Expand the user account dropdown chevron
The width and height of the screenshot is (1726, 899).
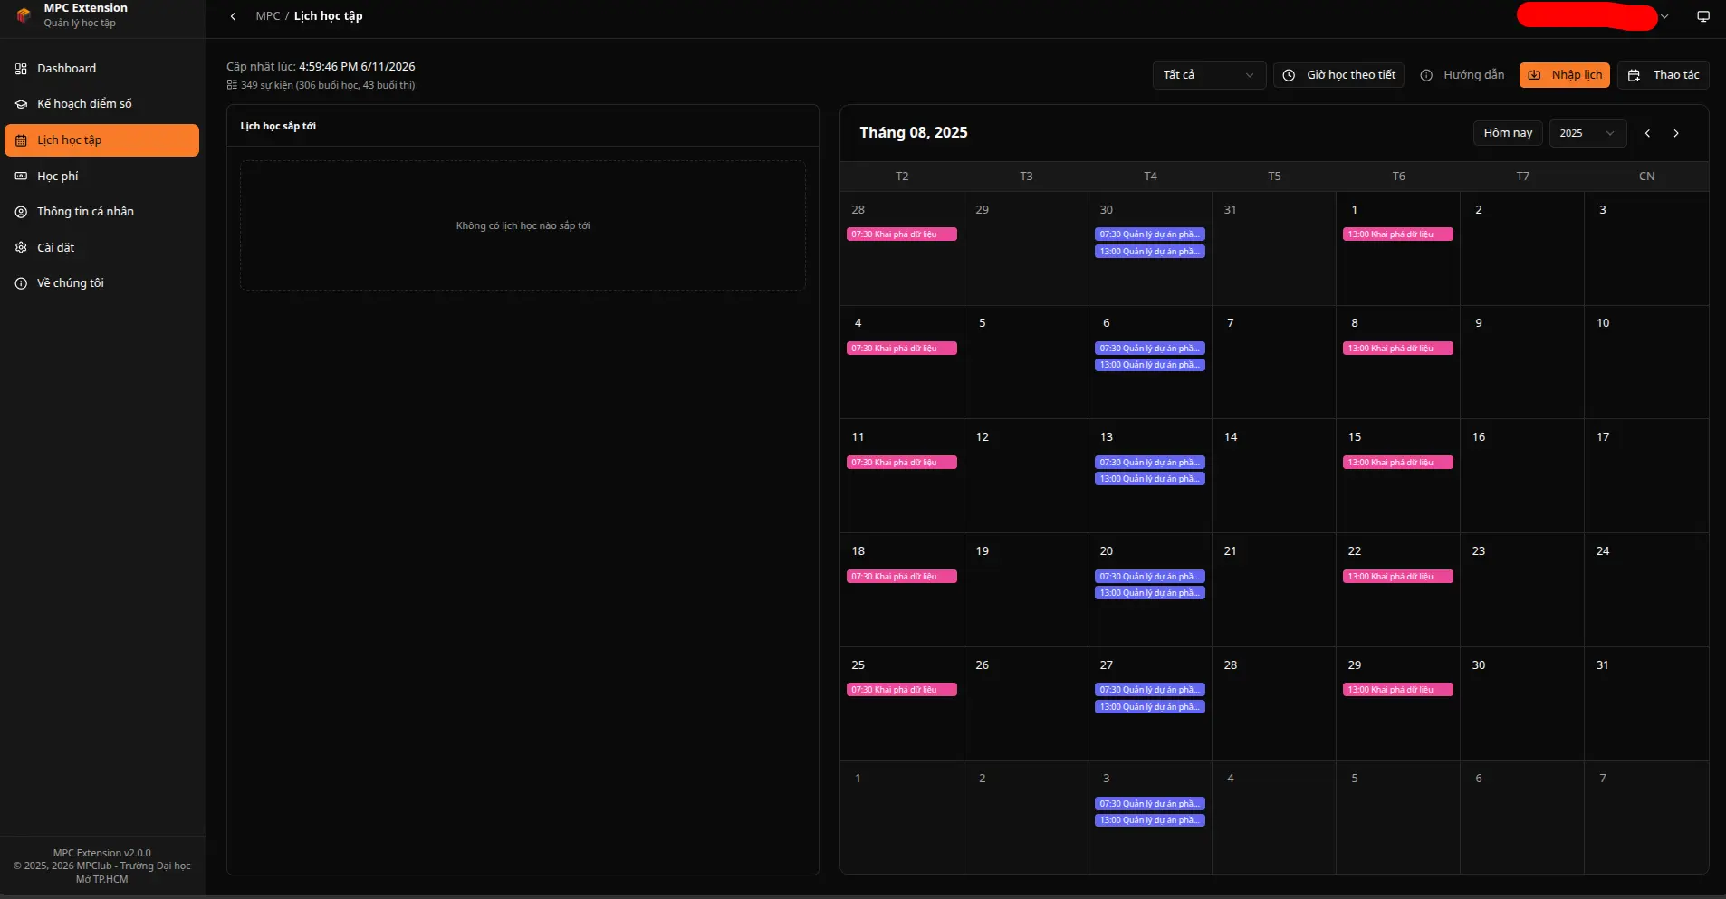1664,16
